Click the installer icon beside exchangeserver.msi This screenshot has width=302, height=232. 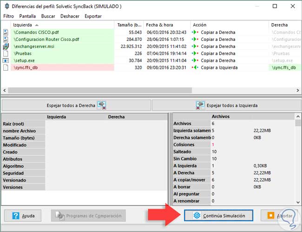tap(6, 46)
